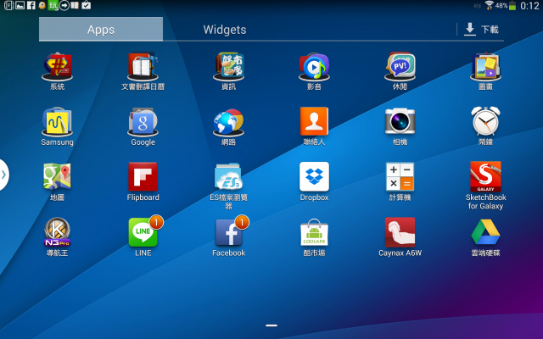Switch to the Apps tab
The width and height of the screenshot is (543, 339).
(x=101, y=30)
